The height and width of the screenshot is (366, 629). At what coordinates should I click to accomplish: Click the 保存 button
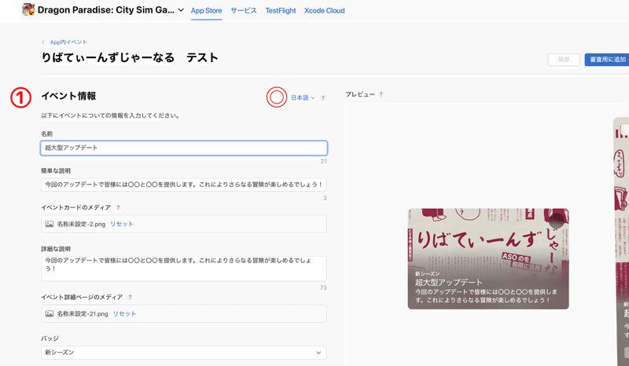tap(564, 60)
